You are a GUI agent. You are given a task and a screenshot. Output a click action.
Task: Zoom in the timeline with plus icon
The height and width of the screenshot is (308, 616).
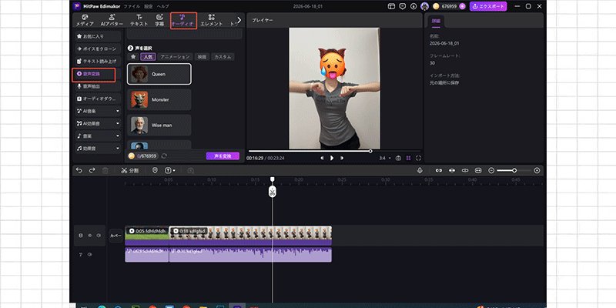tap(537, 170)
